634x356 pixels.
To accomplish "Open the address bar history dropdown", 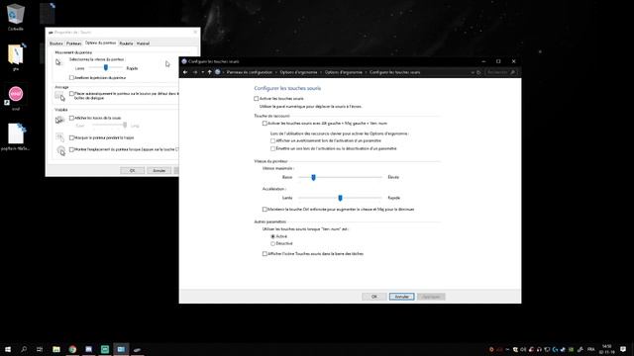I will [473, 72].
